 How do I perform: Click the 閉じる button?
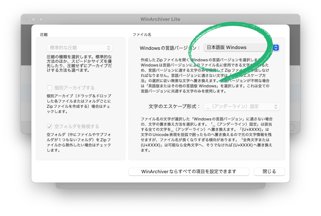point(269,171)
